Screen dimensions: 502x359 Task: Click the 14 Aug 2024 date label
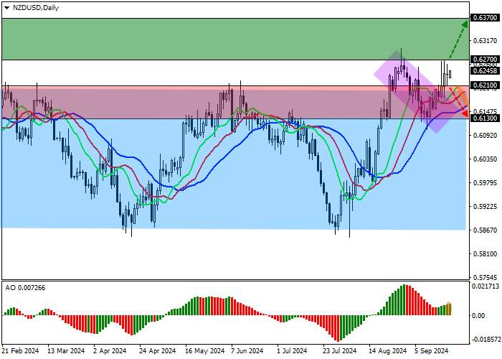click(387, 351)
